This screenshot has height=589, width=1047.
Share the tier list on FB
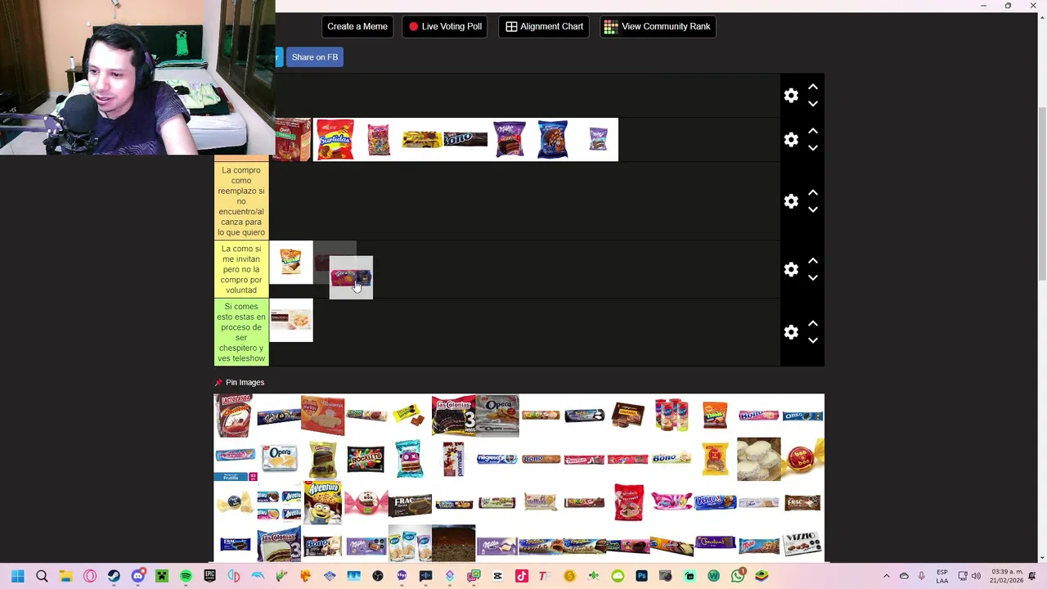(x=314, y=57)
